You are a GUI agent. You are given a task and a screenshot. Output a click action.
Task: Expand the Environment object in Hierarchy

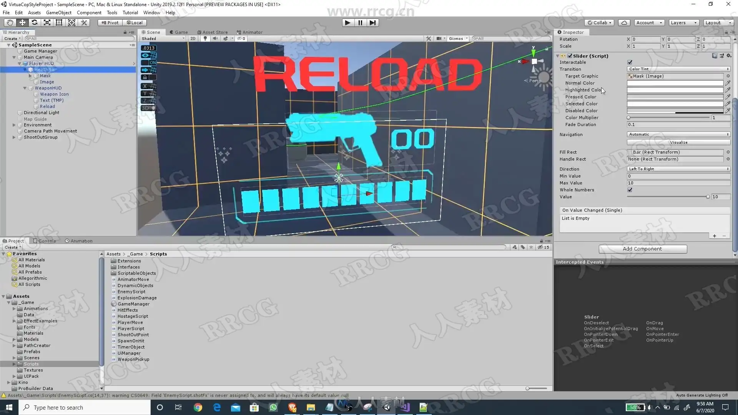point(14,125)
